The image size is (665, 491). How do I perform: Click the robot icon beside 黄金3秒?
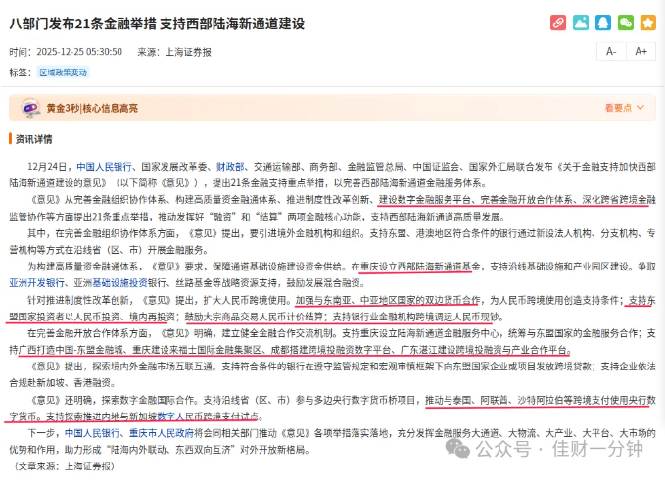point(30,108)
